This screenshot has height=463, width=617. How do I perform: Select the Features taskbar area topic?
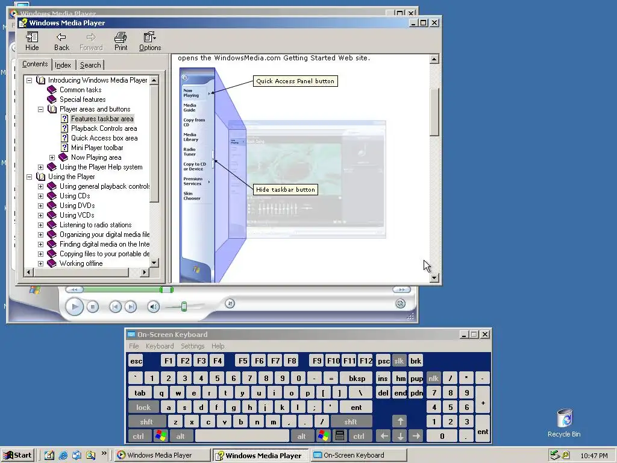pyautogui.click(x=102, y=119)
